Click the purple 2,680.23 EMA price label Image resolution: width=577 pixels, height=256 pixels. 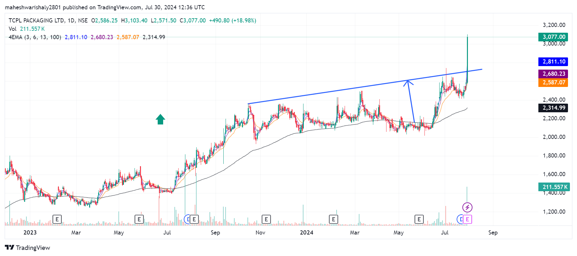[x=553, y=74]
